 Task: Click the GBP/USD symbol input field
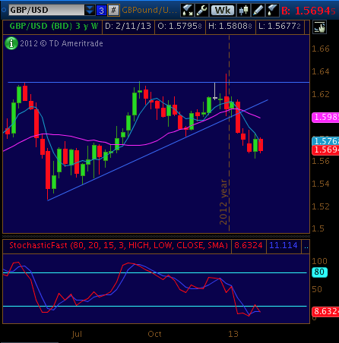click(x=46, y=10)
